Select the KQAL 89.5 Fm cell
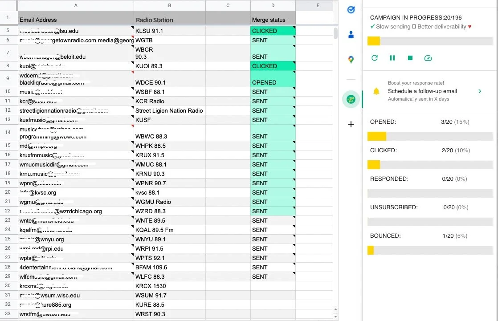498x321 pixels. coord(170,230)
